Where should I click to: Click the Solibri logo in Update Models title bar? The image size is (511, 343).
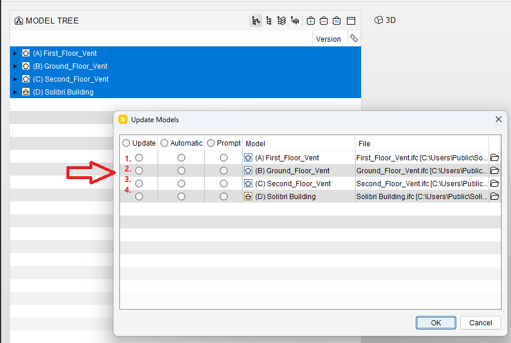[123, 119]
